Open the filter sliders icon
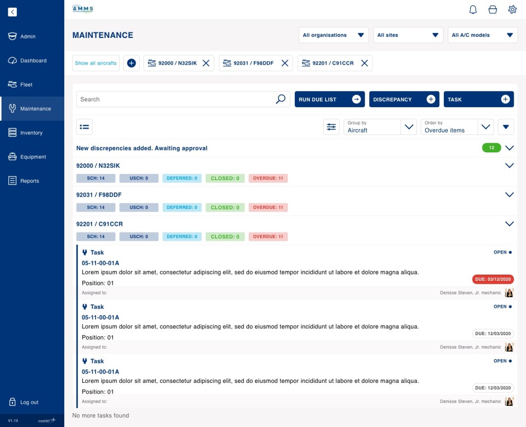Screen dimensions: 526x427 331,127
